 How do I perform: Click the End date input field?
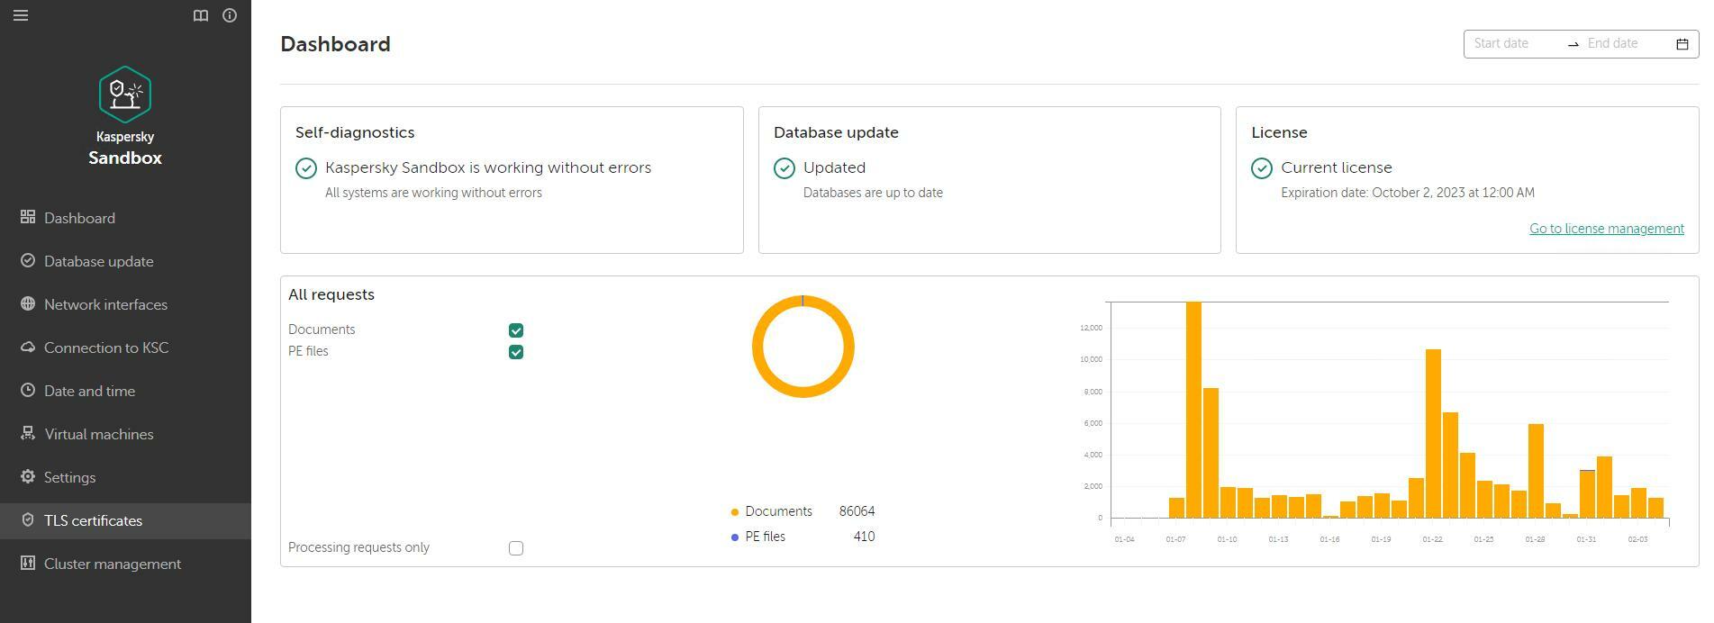pyautogui.click(x=1624, y=44)
